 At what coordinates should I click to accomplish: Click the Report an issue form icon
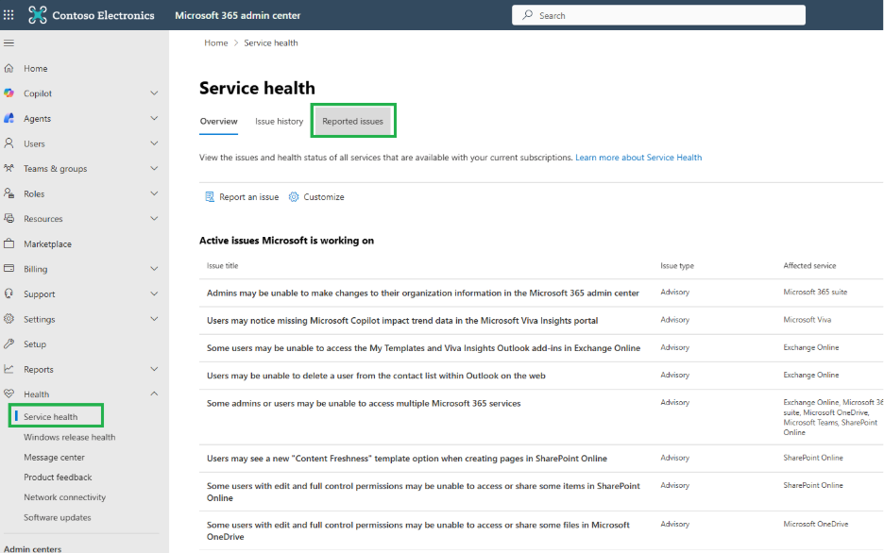[210, 196]
